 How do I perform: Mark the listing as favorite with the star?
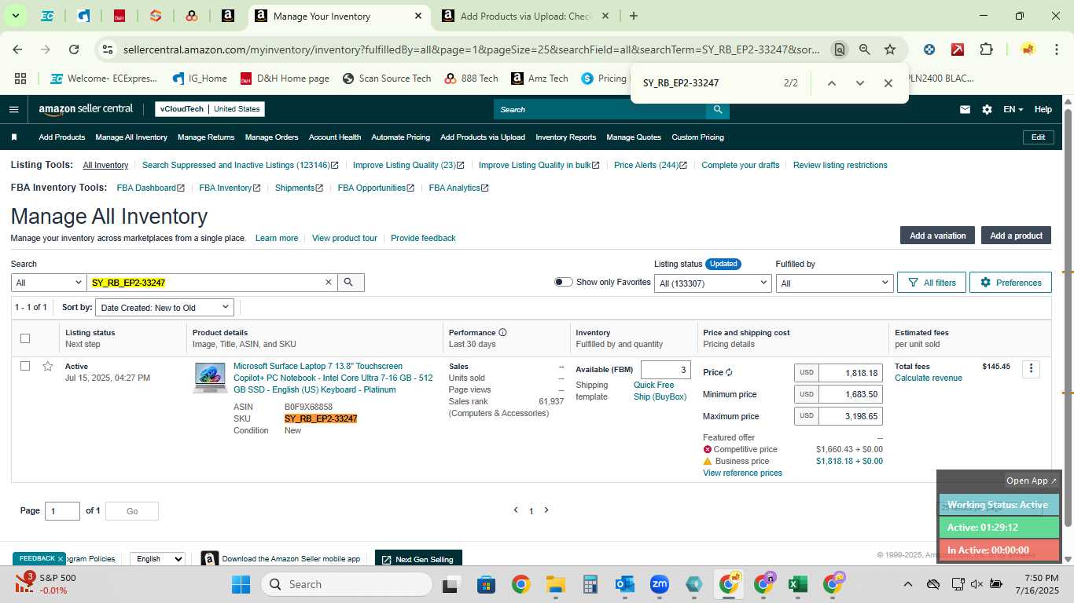pyautogui.click(x=48, y=366)
